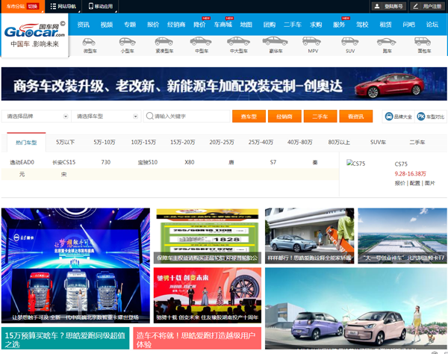
Task: Open the purple and pink mini cars image
Action: tap(356, 308)
